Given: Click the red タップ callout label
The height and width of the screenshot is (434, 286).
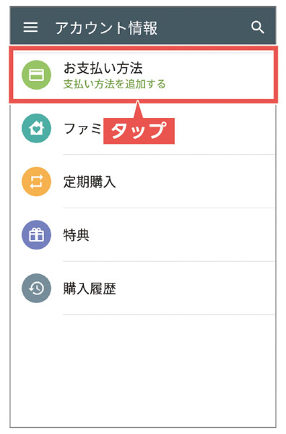Looking at the screenshot, I should click(x=139, y=131).
